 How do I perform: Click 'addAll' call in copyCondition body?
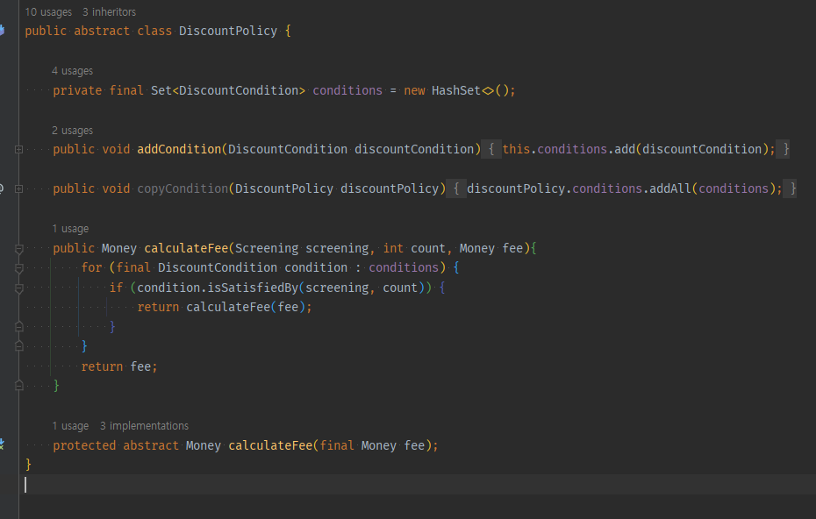tap(670, 188)
